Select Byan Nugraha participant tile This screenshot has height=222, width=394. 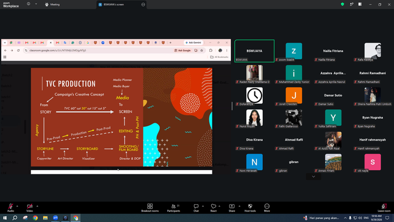coord(372,118)
